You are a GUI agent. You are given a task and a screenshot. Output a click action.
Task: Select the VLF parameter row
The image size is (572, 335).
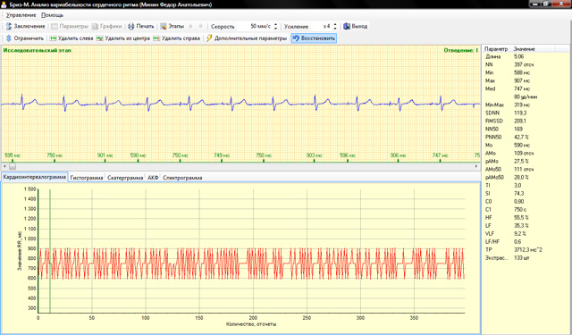[x=526, y=234]
